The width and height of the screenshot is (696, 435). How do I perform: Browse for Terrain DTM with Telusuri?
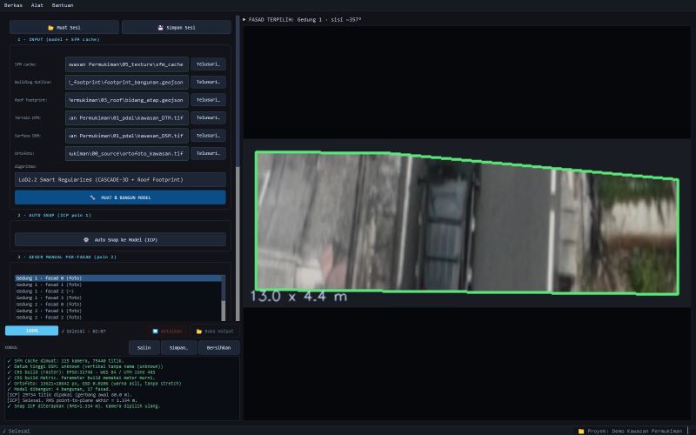coord(208,117)
